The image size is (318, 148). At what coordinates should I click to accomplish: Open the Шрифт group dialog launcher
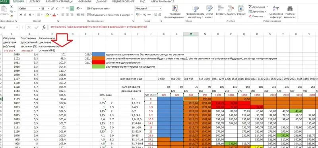pyautogui.click(x=58, y=21)
